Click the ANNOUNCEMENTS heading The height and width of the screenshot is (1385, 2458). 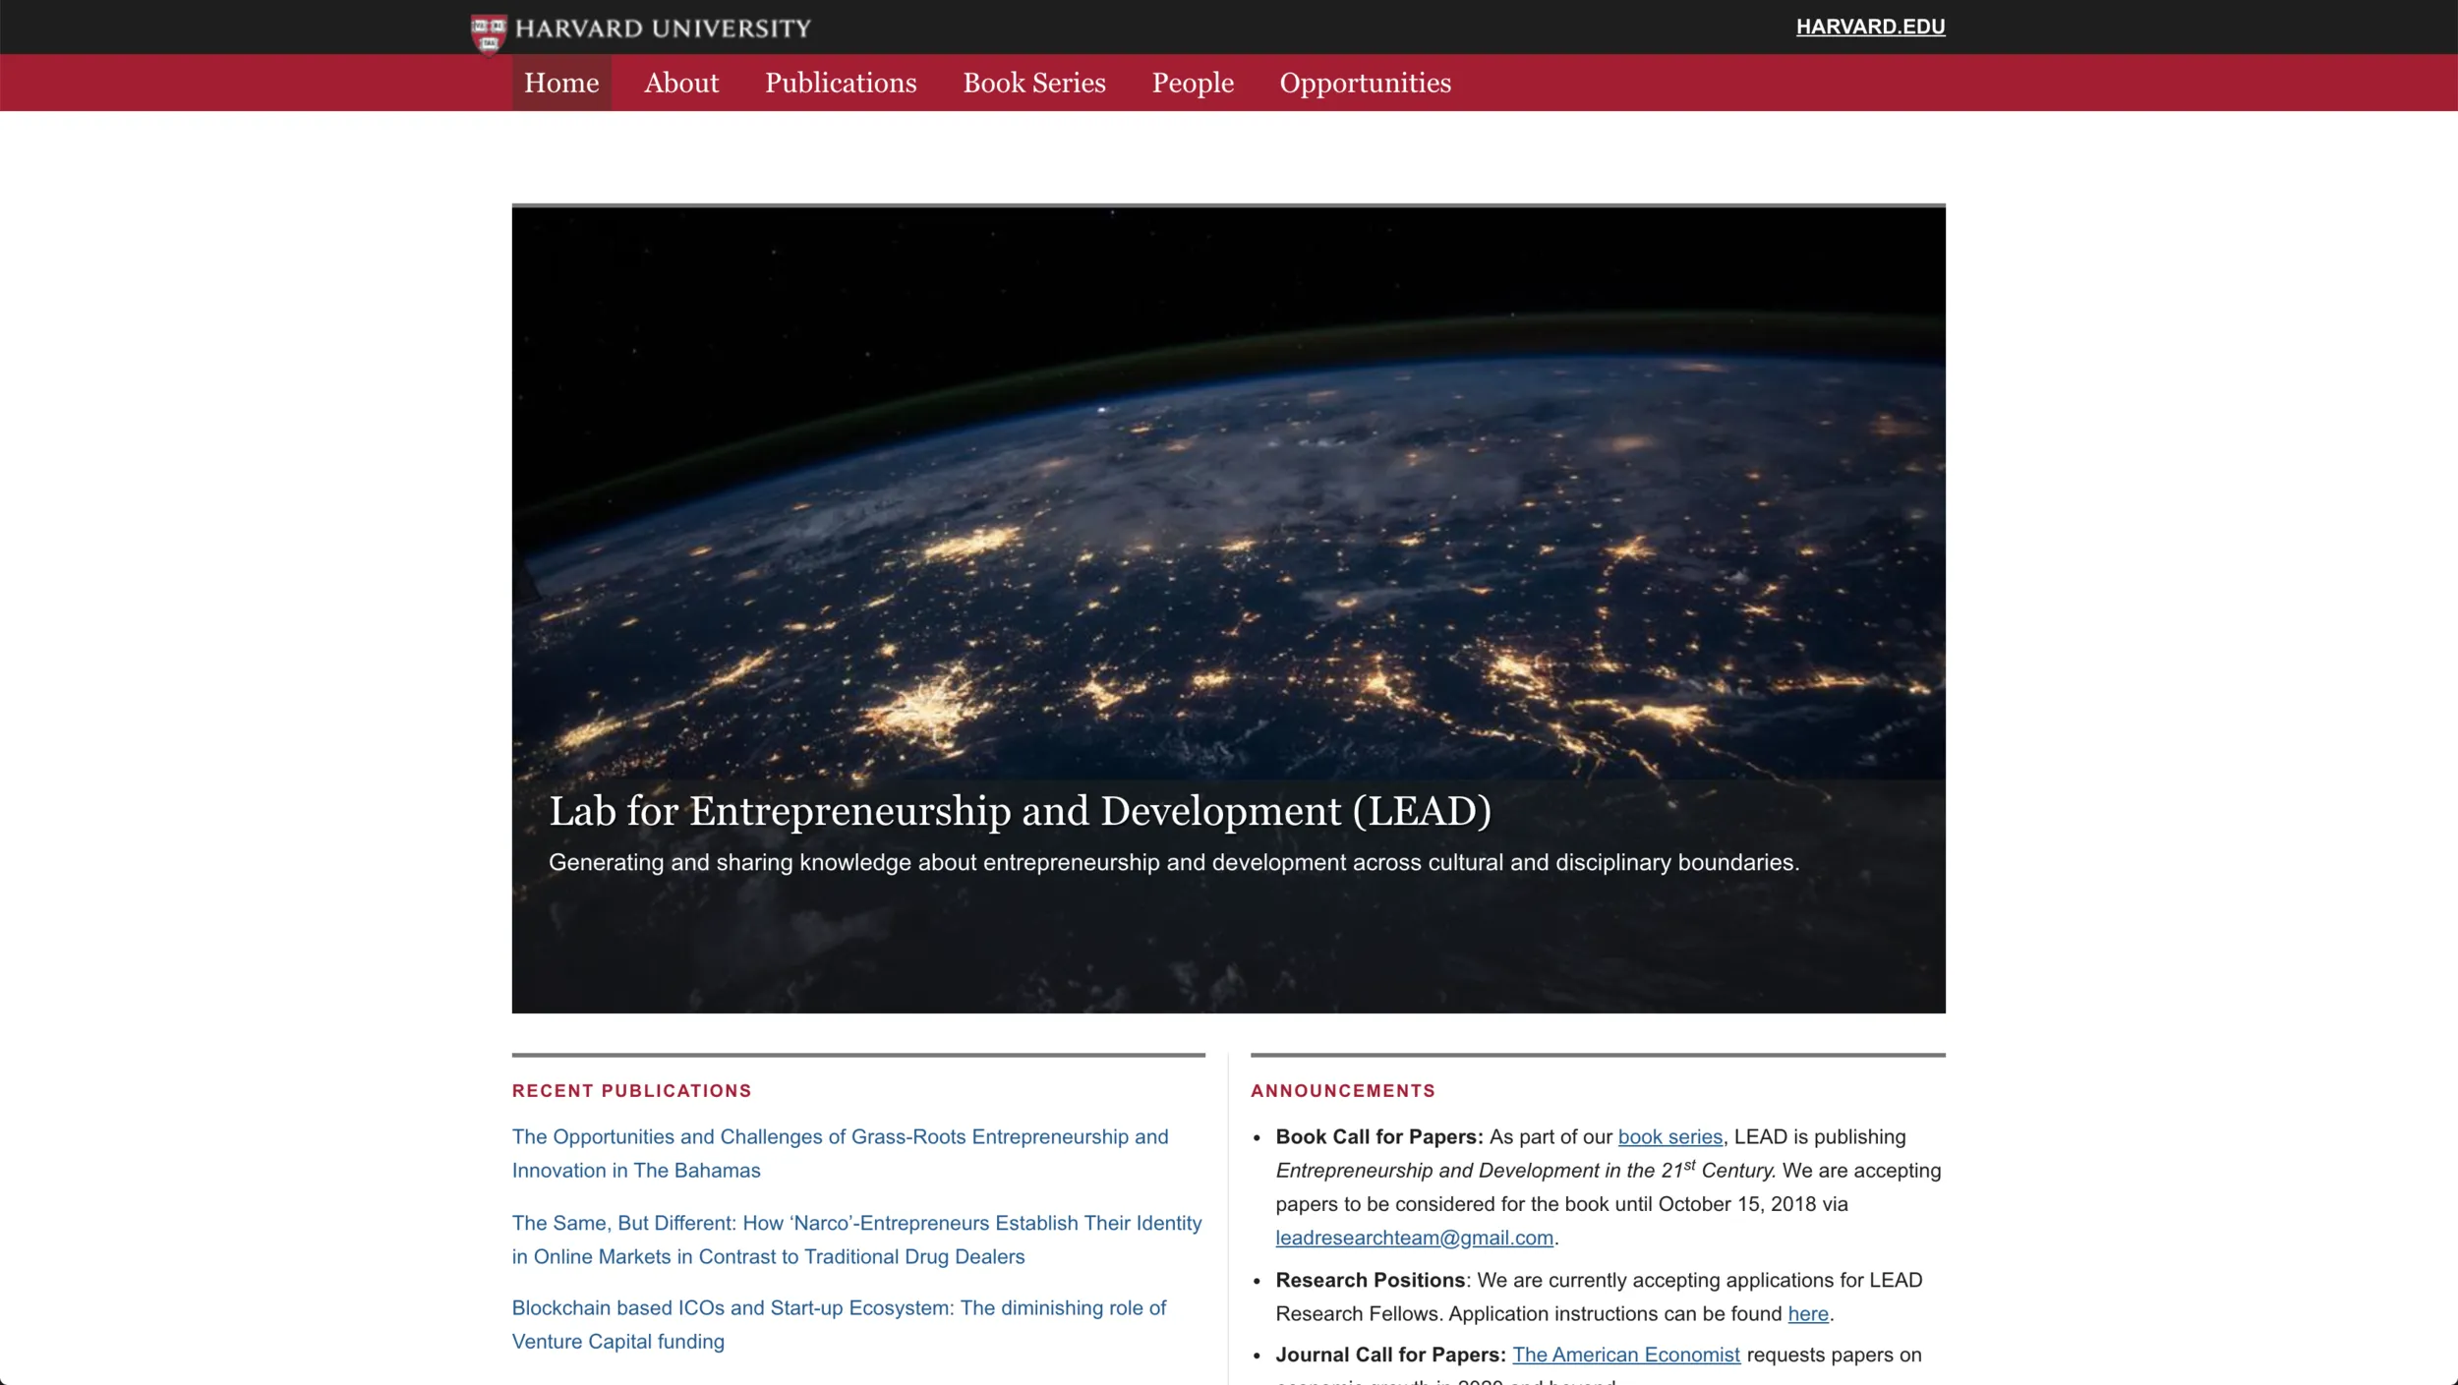click(1344, 1090)
